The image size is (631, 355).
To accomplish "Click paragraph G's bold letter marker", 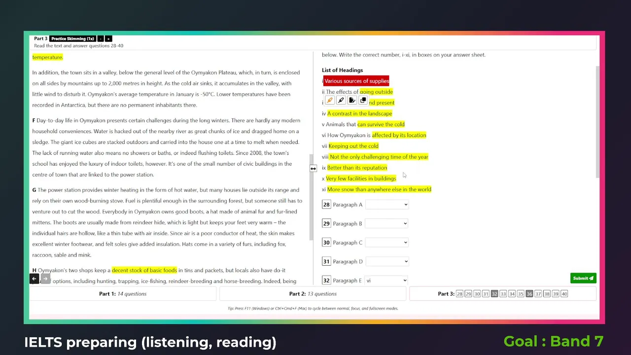I will point(34,190).
